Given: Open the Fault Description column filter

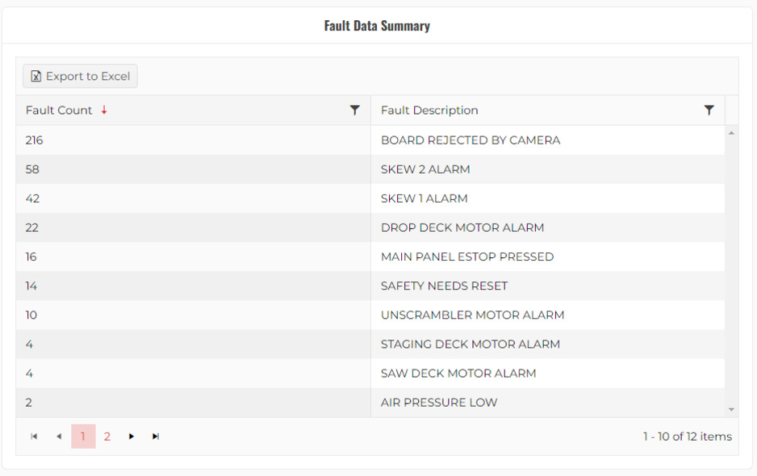Looking at the screenshot, I should [x=709, y=111].
